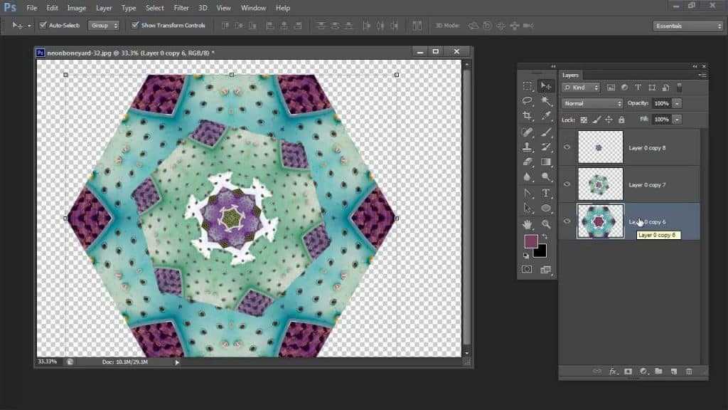This screenshot has width=728, height=410.
Task: Expand the Essentials workspace dropdown
Action: click(688, 26)
